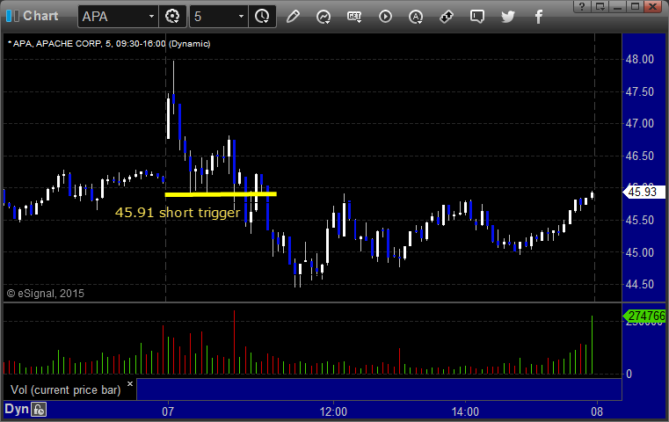Click the 48.00 price axis label
669x422 pixels.
[x=640, y=59]
